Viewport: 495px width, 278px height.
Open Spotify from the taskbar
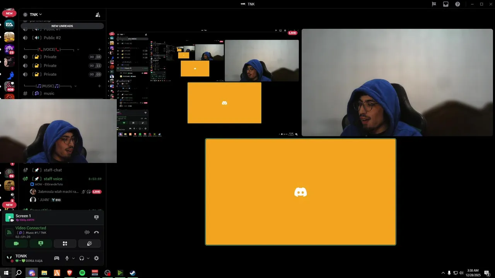tap(82, 273)
